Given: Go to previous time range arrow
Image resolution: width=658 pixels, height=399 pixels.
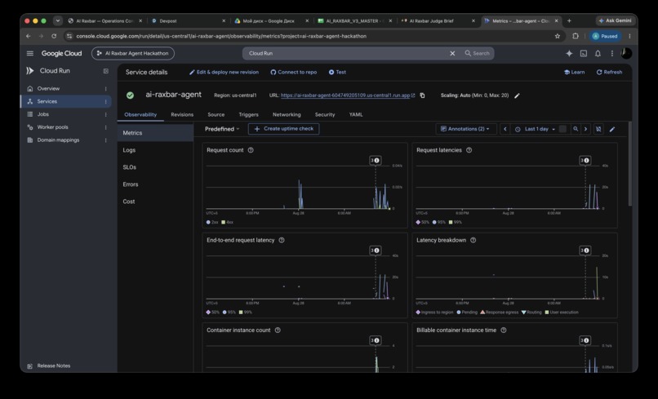Looking at the screenshot, I should pyautogui.click(x=505, y=129).
